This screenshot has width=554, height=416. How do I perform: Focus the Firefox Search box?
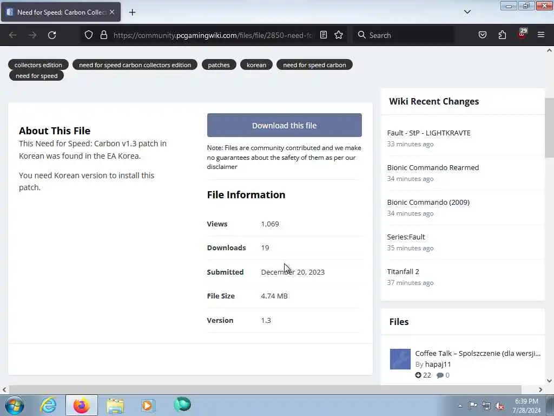click(404, 35)
